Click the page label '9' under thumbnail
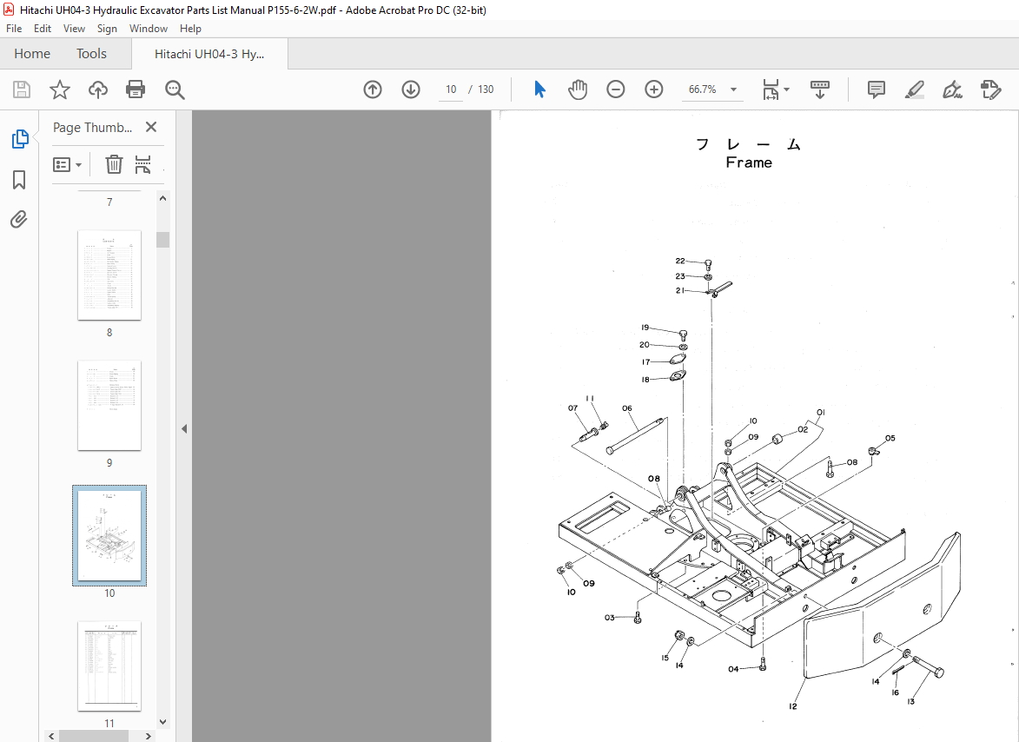1019x742 pixels. (x=109, y=462)
